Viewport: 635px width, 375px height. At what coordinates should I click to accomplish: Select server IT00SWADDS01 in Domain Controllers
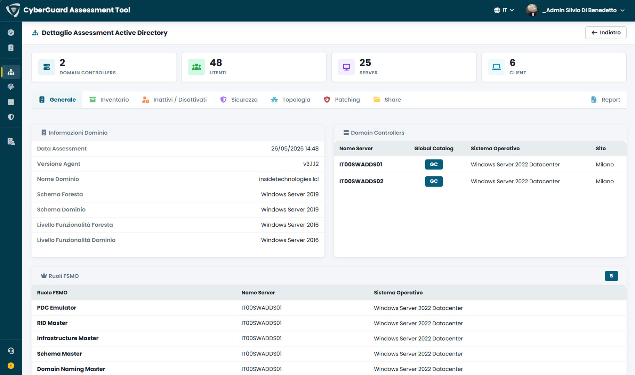(361, 165)
